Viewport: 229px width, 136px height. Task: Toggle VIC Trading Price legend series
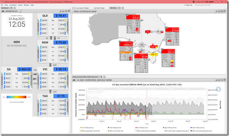[x=87, y=128]
